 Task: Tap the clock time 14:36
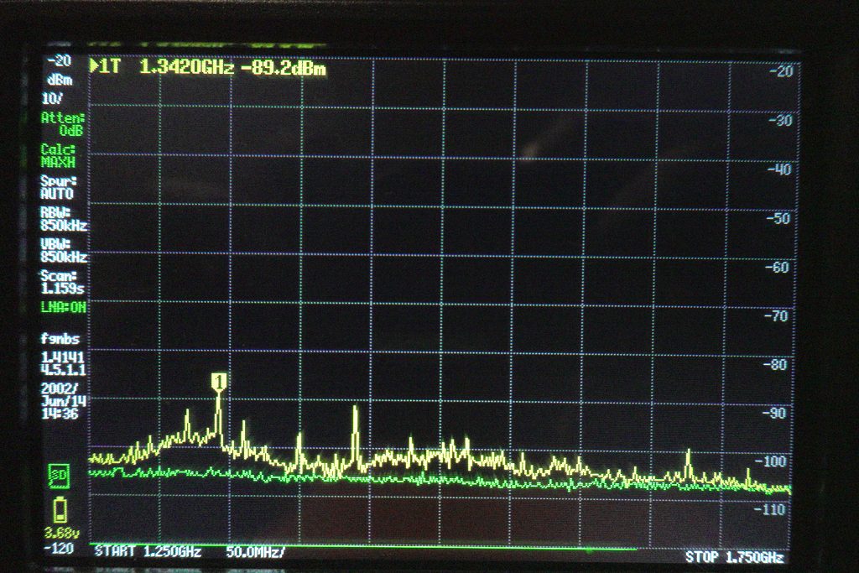[60, 414]
